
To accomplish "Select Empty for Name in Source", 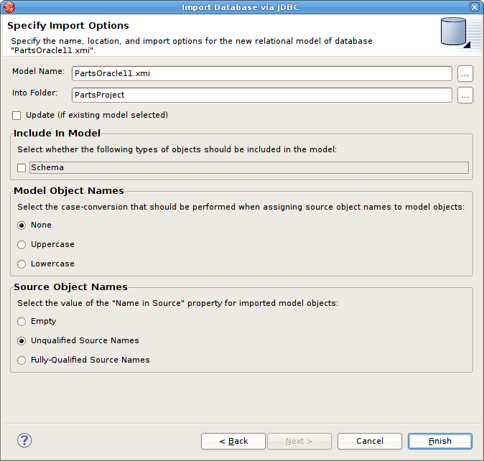I will (22, 322).
